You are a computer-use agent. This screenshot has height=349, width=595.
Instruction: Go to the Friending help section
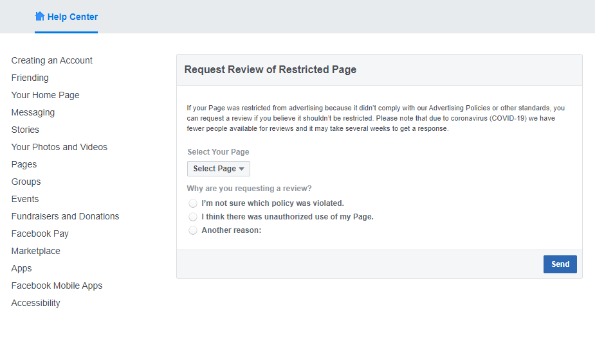30,78
